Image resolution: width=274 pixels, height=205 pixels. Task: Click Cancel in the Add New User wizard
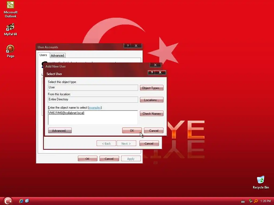coord(149,143)
